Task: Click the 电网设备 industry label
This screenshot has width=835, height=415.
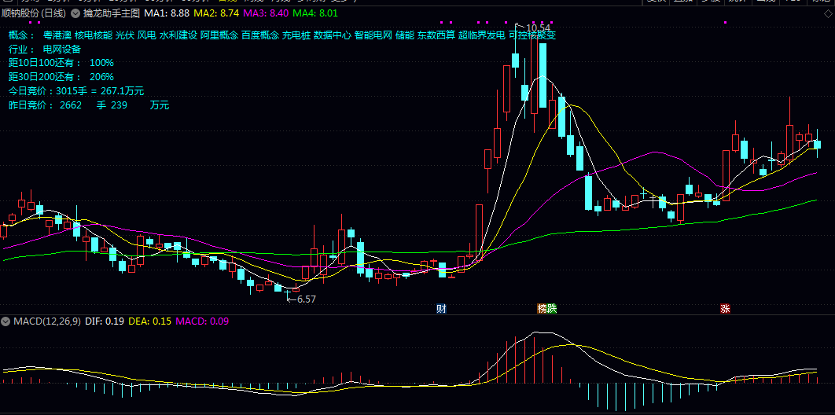Action: pos(62,50)
